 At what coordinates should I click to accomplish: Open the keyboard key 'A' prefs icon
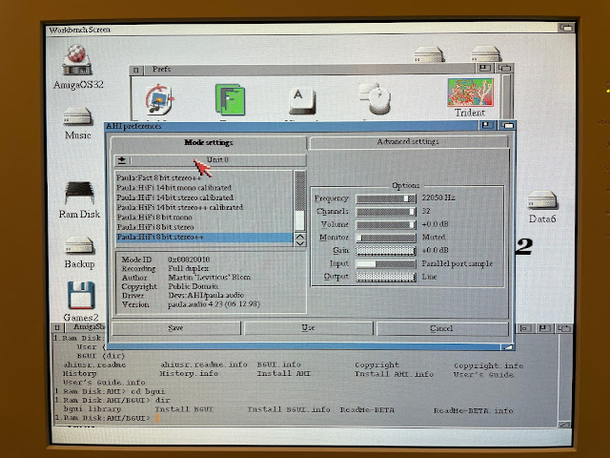tap(302, 100)
